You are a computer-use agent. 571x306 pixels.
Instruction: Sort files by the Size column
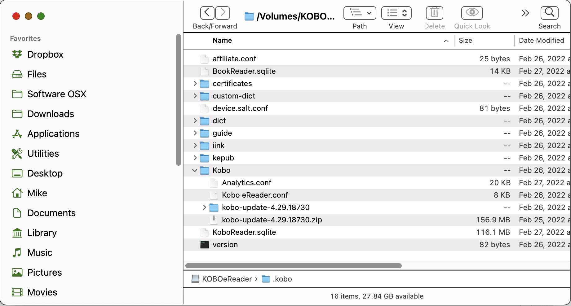tap(465, 41)
